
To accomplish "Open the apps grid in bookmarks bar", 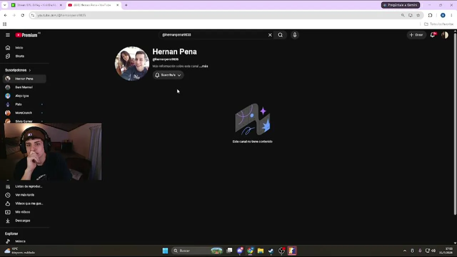I will coord(5,24).
